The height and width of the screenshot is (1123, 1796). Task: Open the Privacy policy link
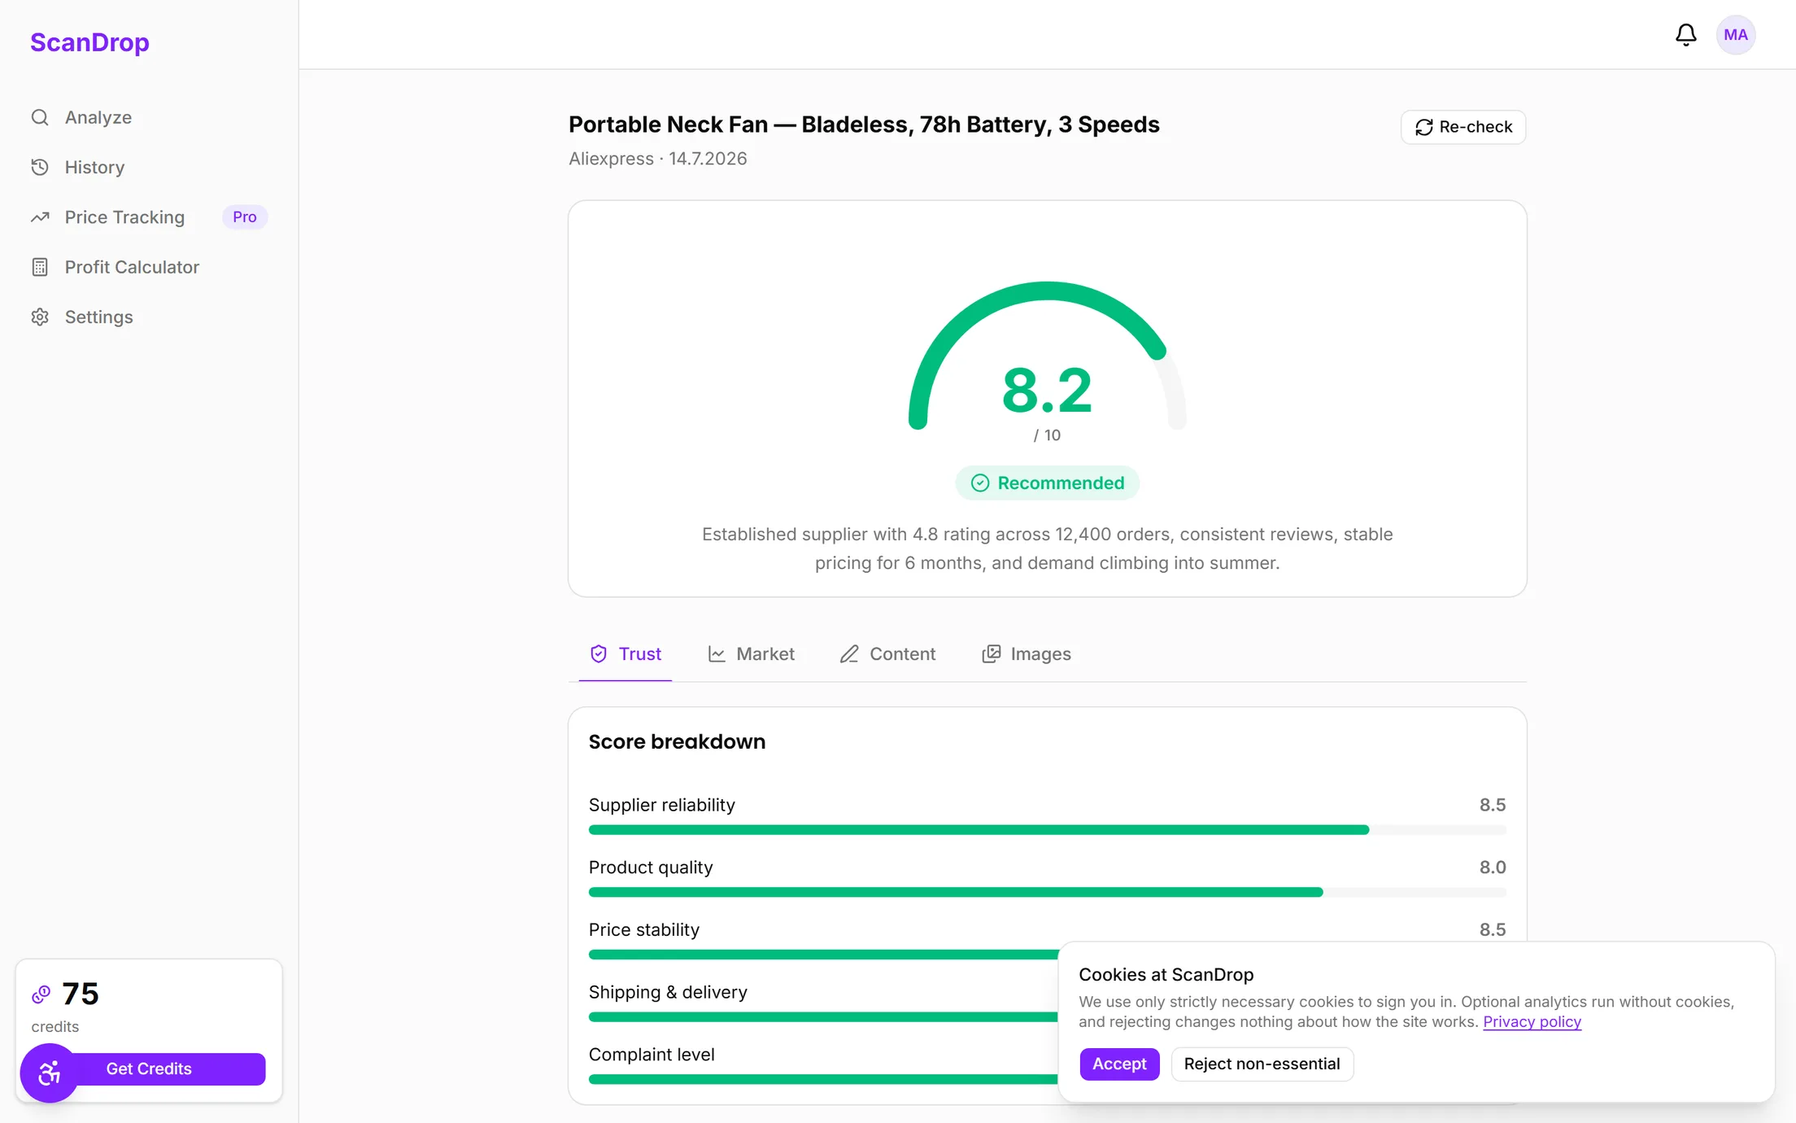coord(1532,1022)
